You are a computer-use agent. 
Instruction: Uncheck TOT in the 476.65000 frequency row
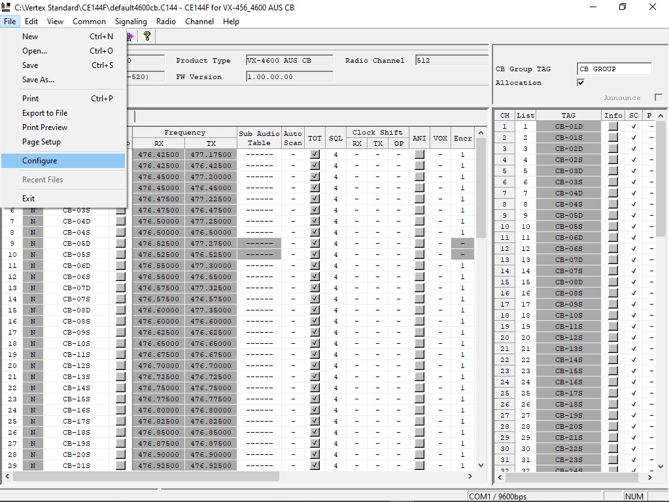coord(315,343)
